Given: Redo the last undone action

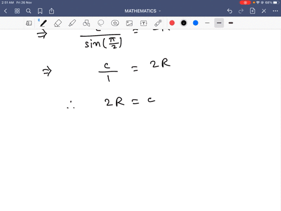Looking at the screenshot, I should click(x=241, y=11).
